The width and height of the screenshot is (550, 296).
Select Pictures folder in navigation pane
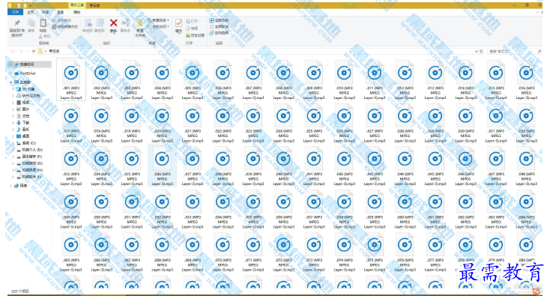pos(23,109)
